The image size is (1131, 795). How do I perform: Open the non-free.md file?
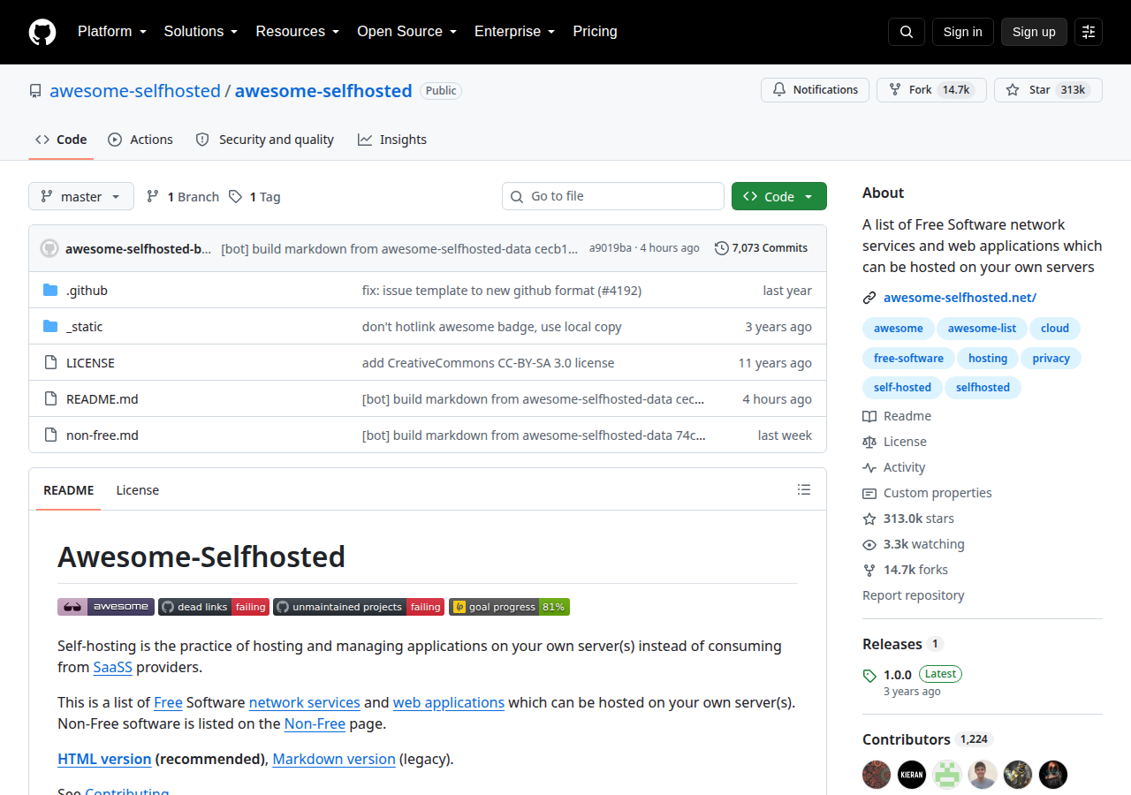click(x=102, y=435)
